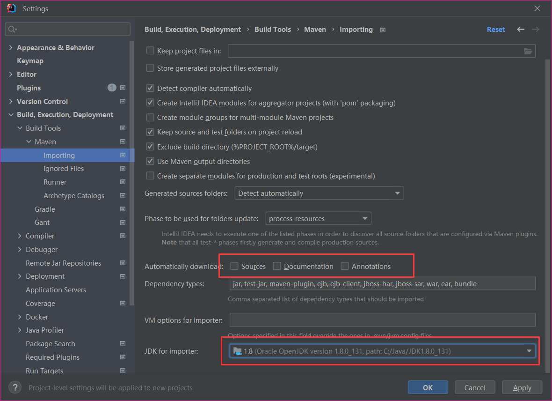
Task: Enable Store generated project files externally
Action: (x=150, y=68)
